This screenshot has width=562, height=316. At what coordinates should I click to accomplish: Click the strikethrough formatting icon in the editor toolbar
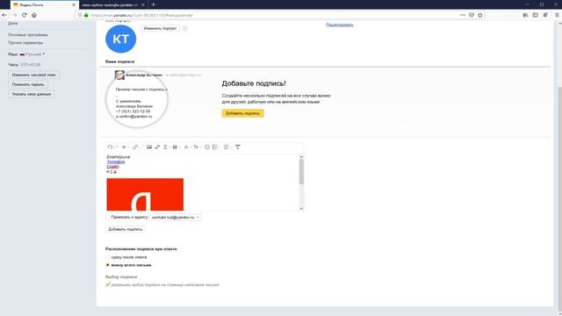point(124,147)
